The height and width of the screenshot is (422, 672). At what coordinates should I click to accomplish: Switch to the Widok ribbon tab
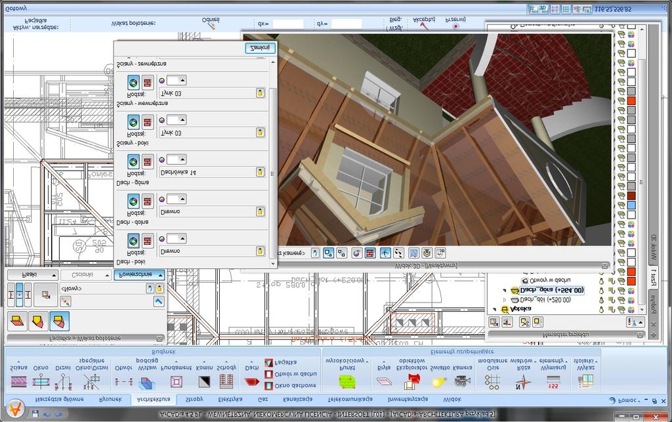click(452, 399)
